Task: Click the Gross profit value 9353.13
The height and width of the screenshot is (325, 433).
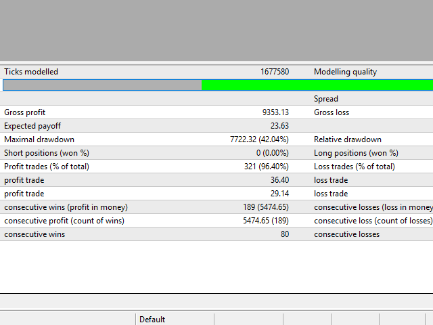Action: pos(275,112)
